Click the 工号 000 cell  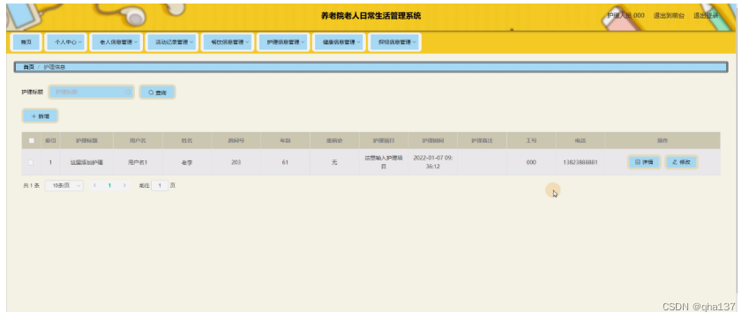pyautogui.click(x=531, y=162)
